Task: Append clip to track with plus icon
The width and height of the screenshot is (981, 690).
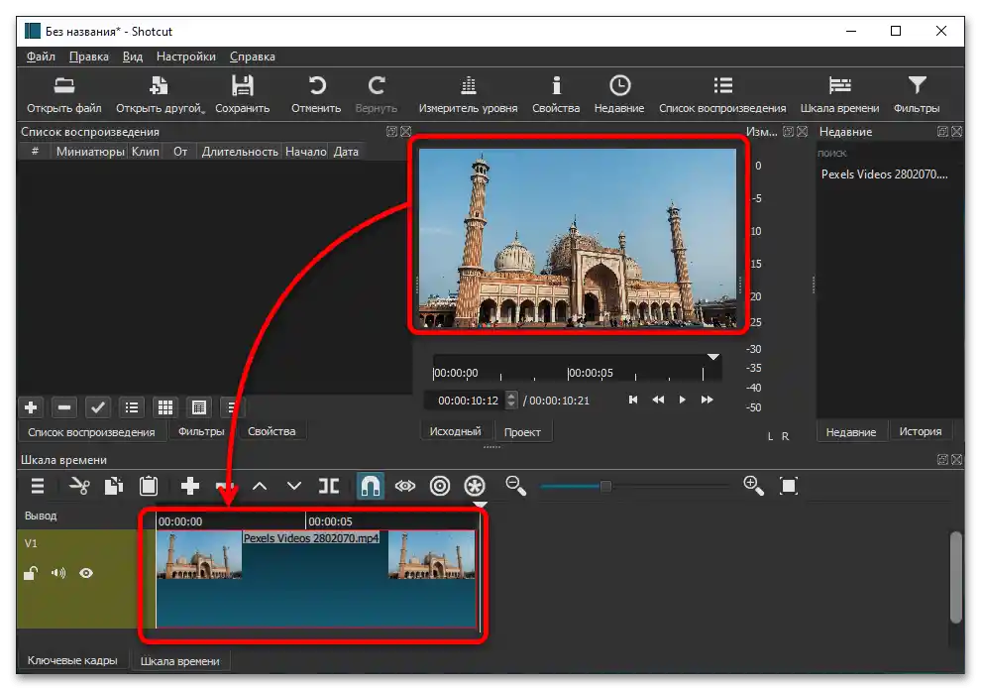Action: [x=189, y=486]
